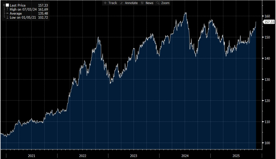This screenshot has width=276, height=159.
Task: Click the 102.72 low value in legend
Action: [x=43, y=18]
